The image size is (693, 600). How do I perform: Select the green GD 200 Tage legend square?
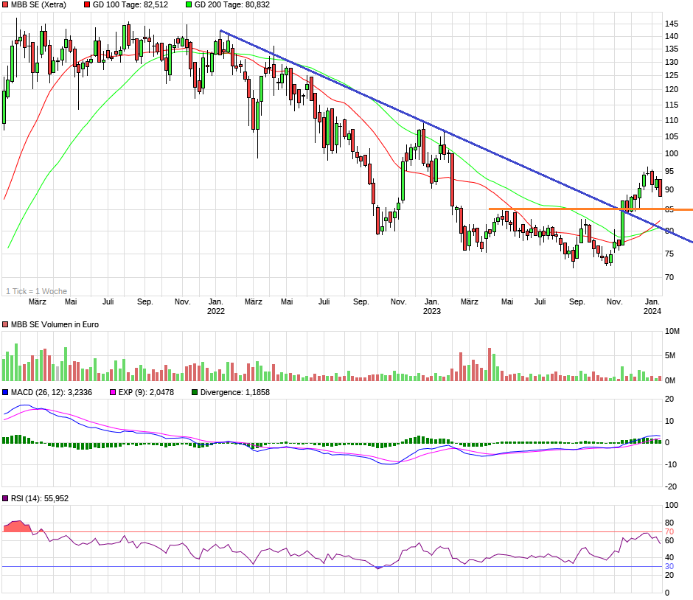point(187,4)
